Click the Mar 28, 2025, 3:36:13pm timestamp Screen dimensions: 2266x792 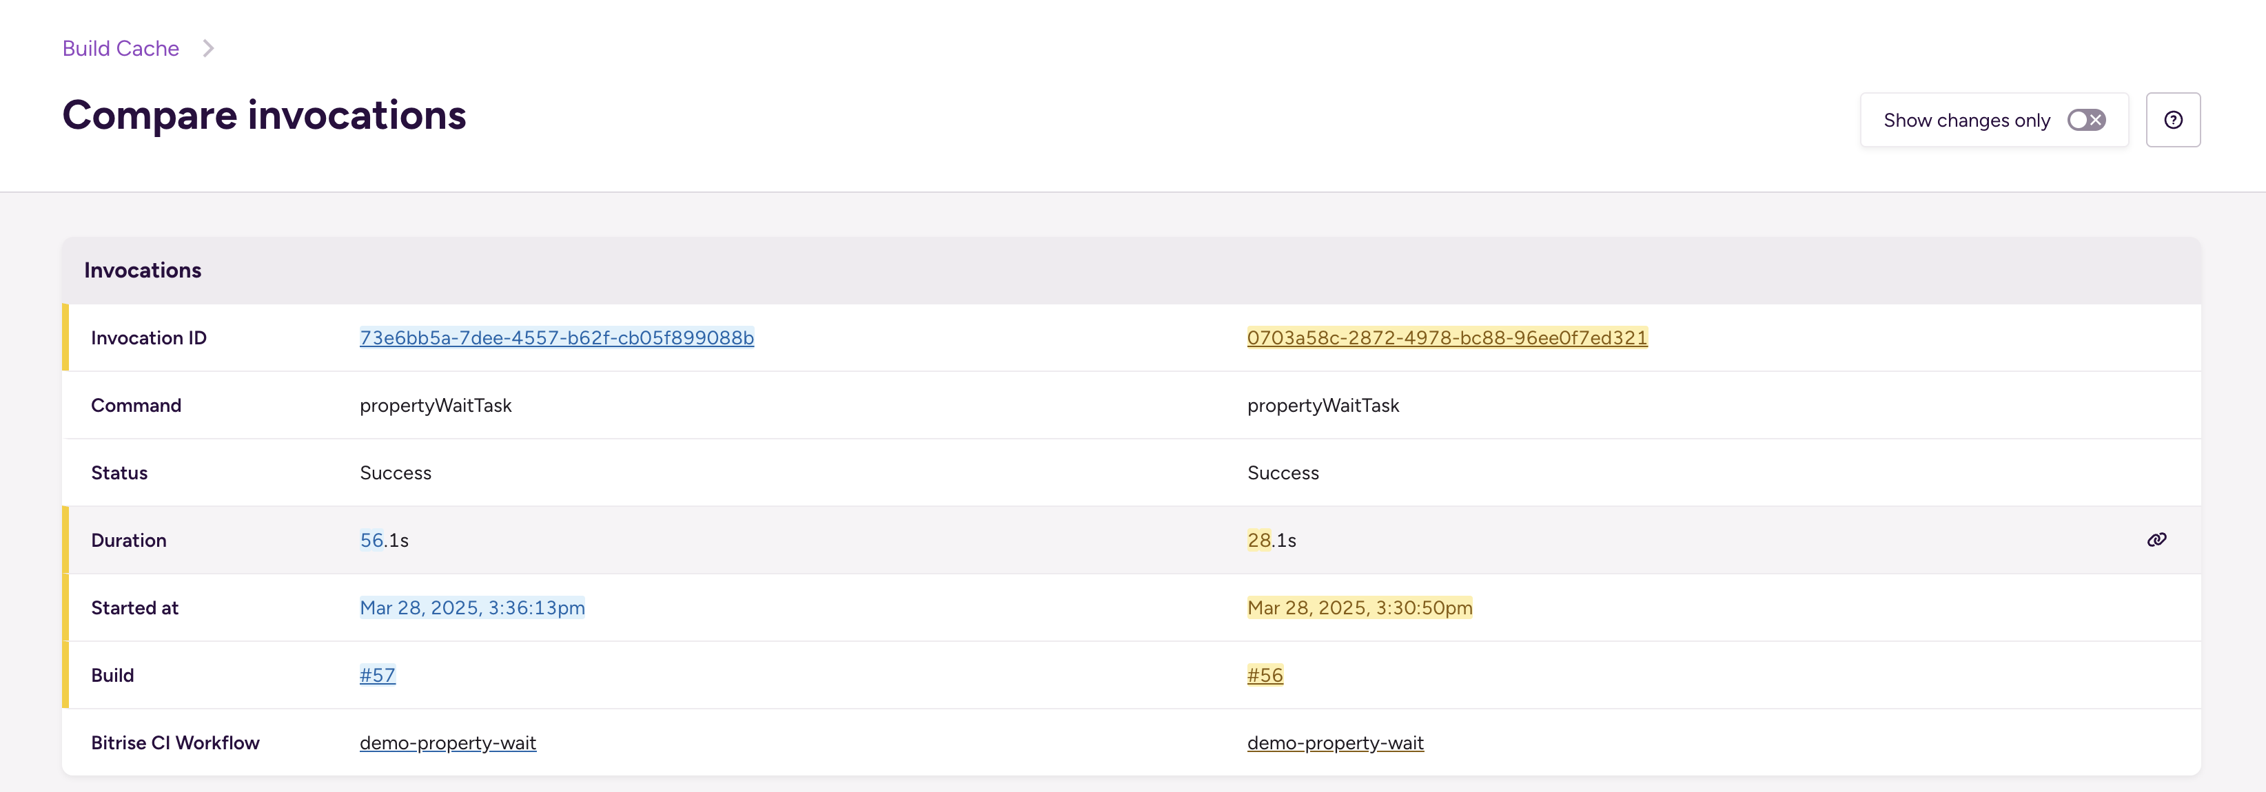pos(472,607)
